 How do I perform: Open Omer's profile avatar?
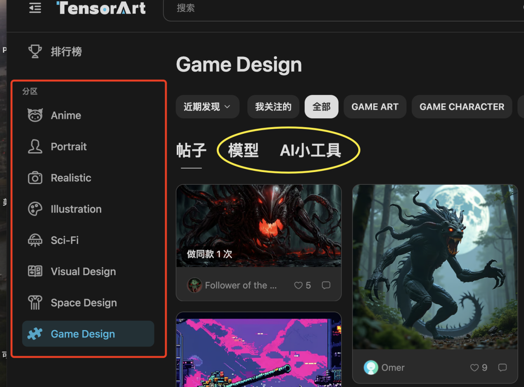(x=370, y=367)
